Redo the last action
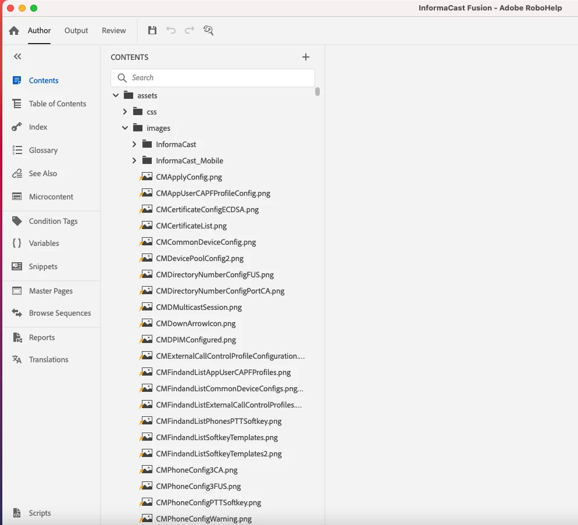The image size is (578, 525). 190,30
